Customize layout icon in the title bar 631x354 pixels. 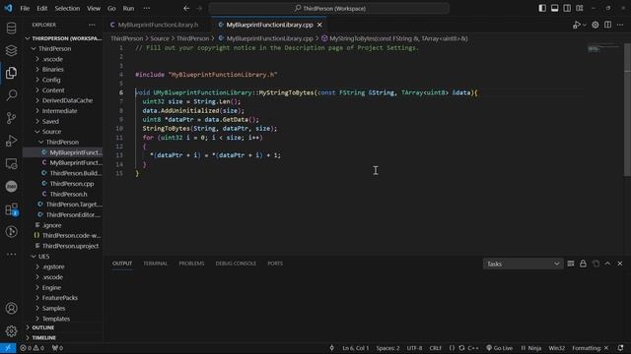tap(580, 8)
